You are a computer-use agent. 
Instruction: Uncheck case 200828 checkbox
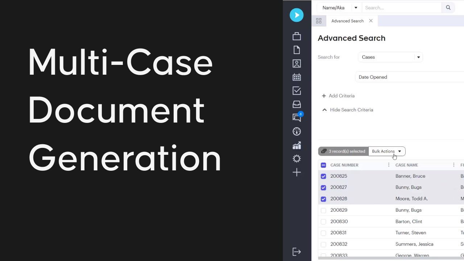click(x=323, y=199)
